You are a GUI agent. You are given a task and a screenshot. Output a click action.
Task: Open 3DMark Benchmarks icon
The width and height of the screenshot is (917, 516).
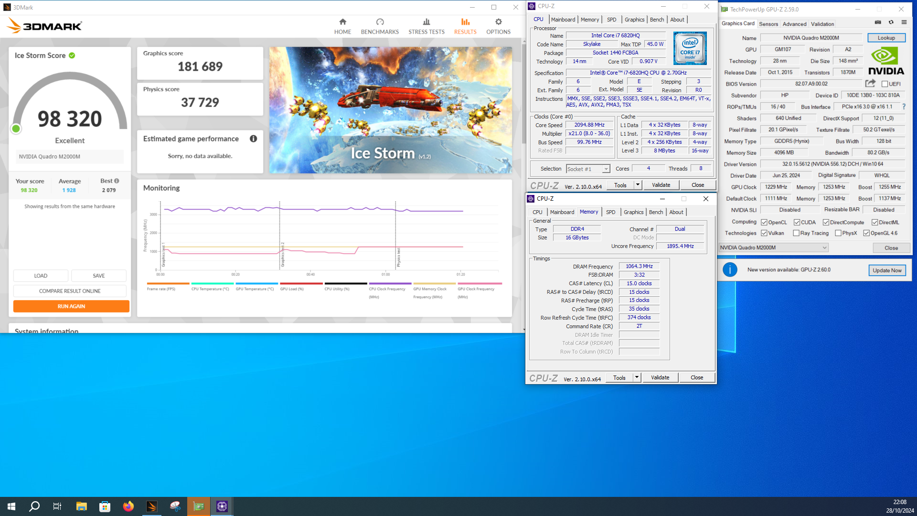380,22
